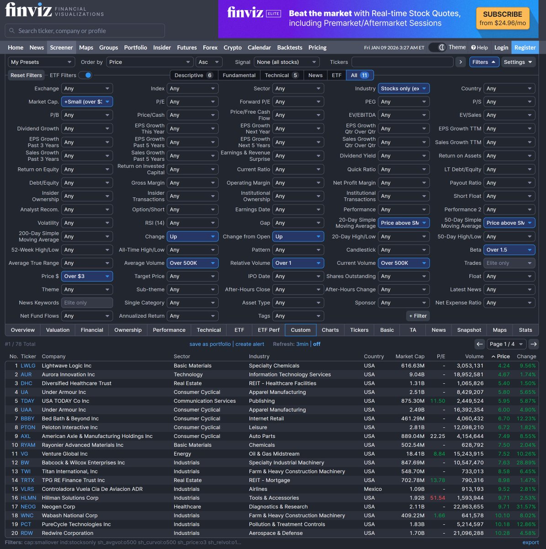Click arrow button next to Tickers field
546x549 pixels.
[461, 62]
